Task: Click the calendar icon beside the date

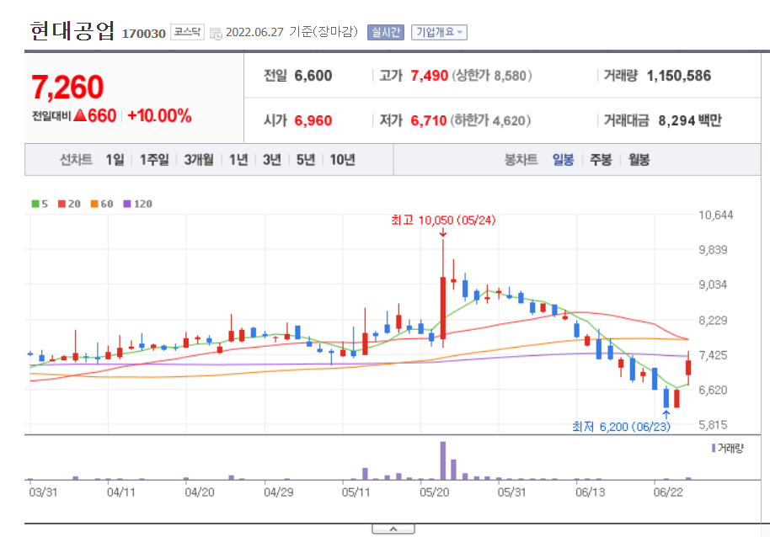Action: (216, 34)
